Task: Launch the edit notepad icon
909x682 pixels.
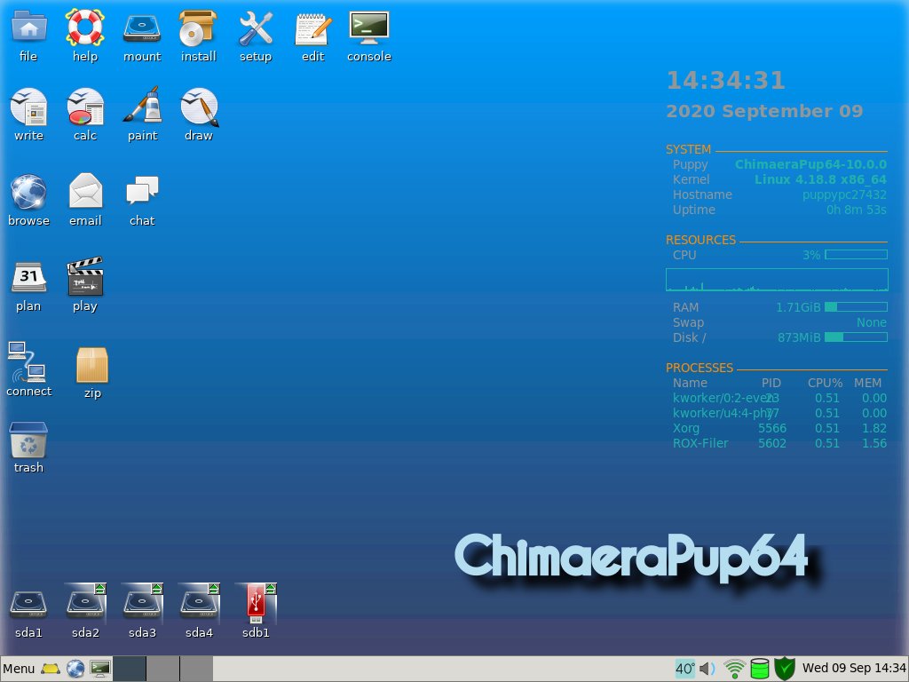Action: pyautogui.click(x=313, y=28)
